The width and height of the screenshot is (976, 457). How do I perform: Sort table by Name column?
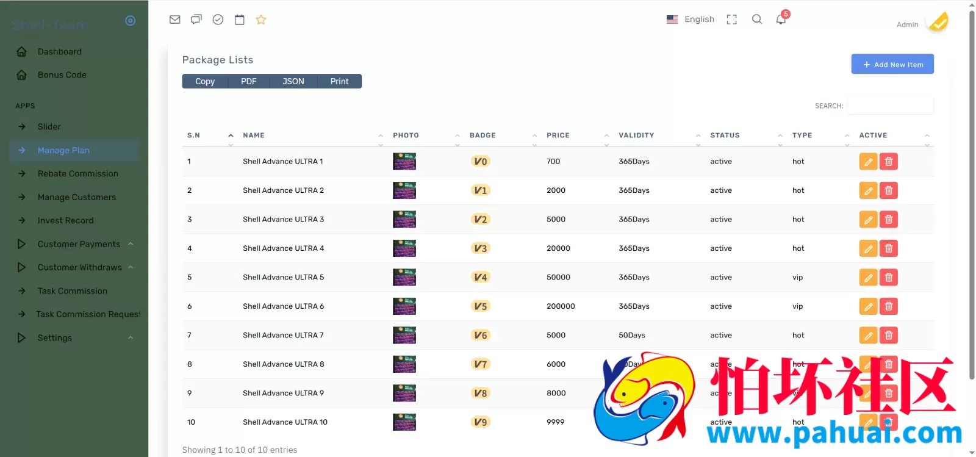[x=312, y=135]
